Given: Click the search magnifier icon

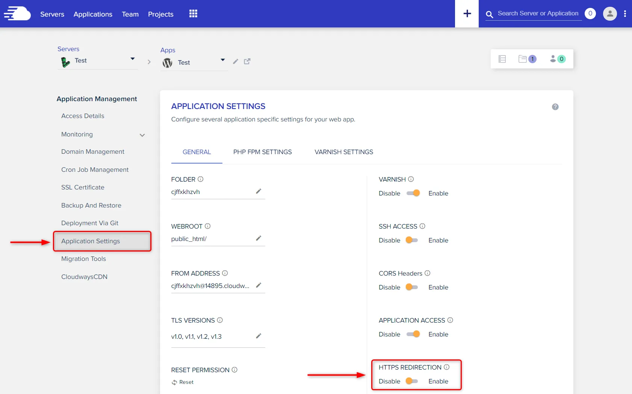Looking at the screenshot, I should [x=489, y=14].
